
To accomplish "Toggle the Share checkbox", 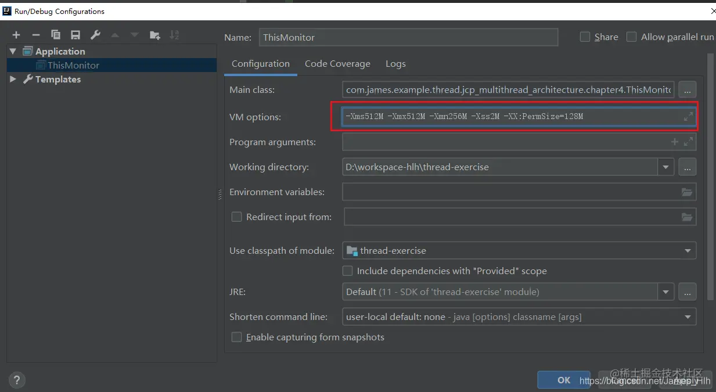I will [x=585, y=37].
